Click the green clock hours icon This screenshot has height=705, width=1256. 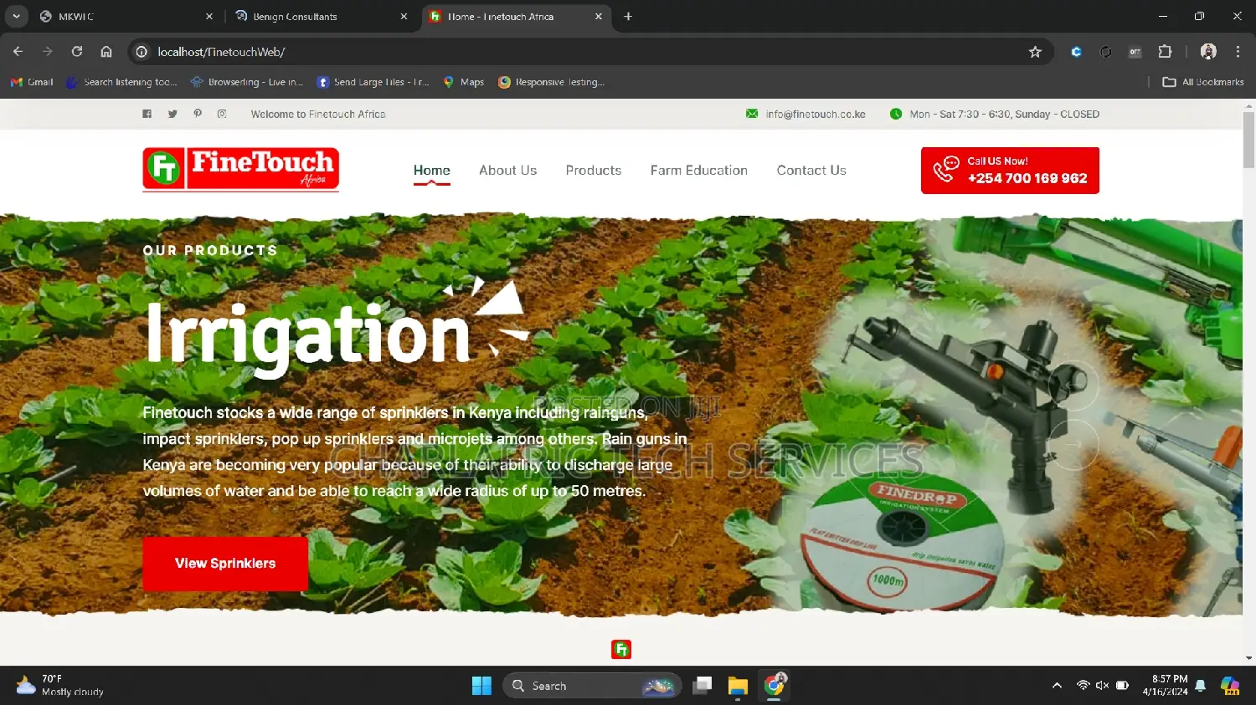point(896,114)
